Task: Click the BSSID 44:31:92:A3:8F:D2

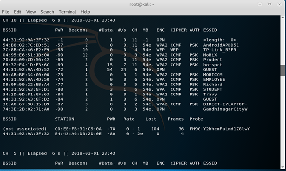Action: [x=26, y=99]
